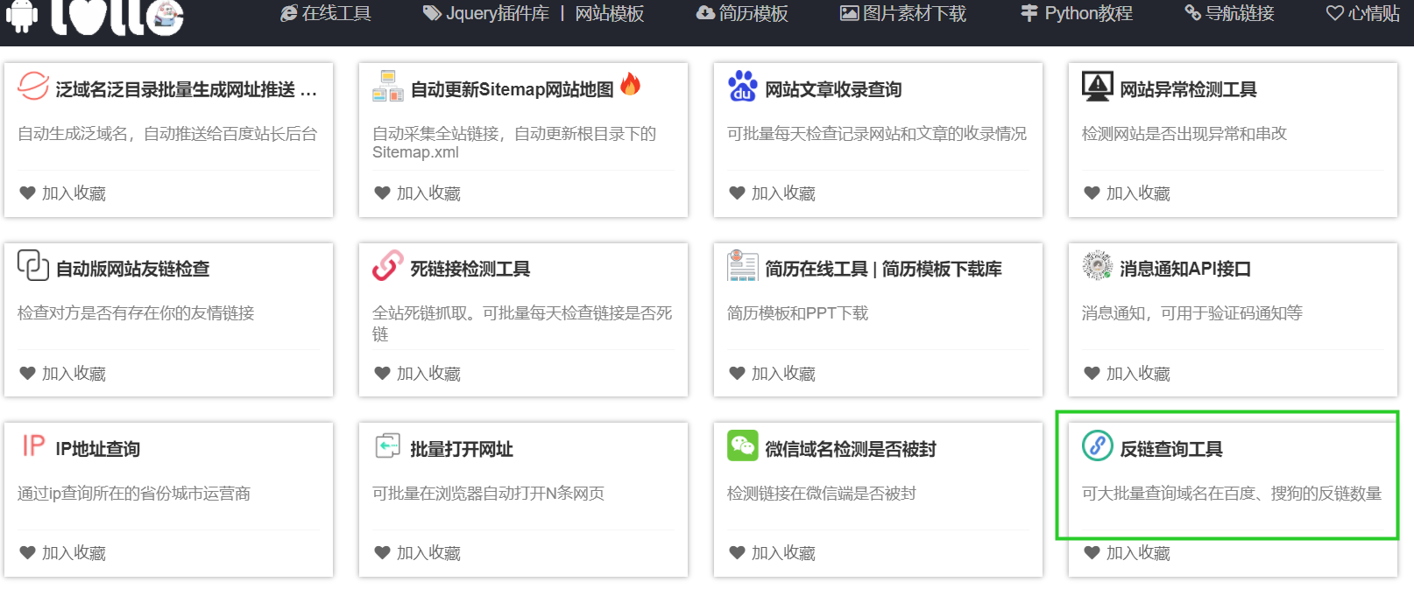Open the Python教程 menu item
This screenshot has width=1414, height=596.
1077,14
